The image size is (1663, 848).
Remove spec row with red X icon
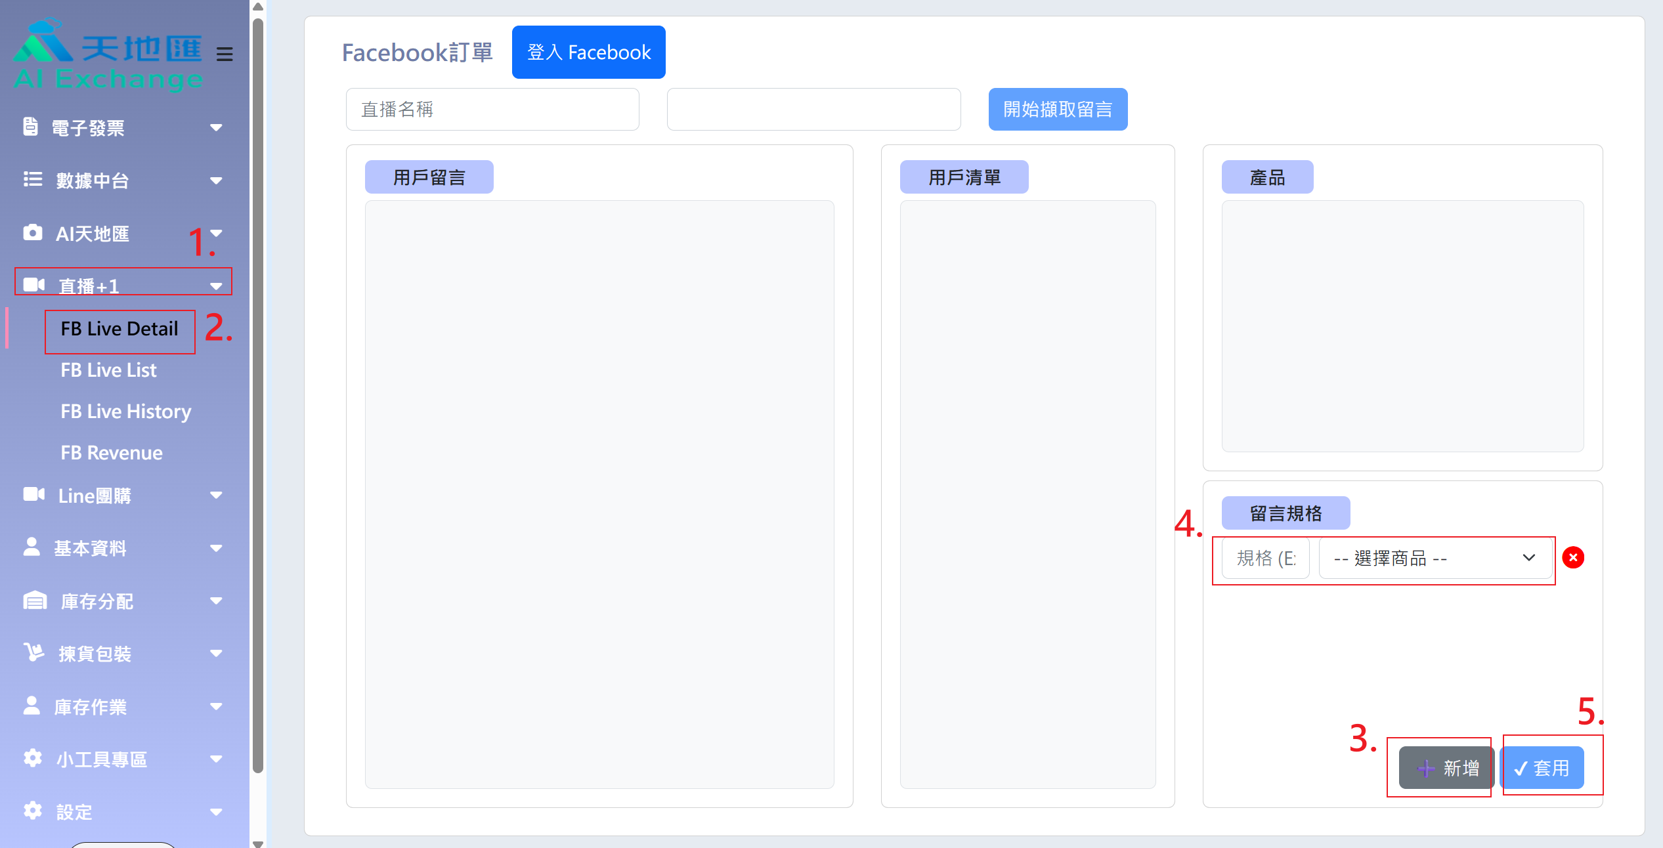tap(1573, 557)
